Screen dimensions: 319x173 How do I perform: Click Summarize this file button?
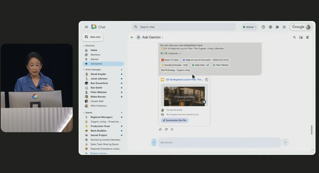click(175, 120)
